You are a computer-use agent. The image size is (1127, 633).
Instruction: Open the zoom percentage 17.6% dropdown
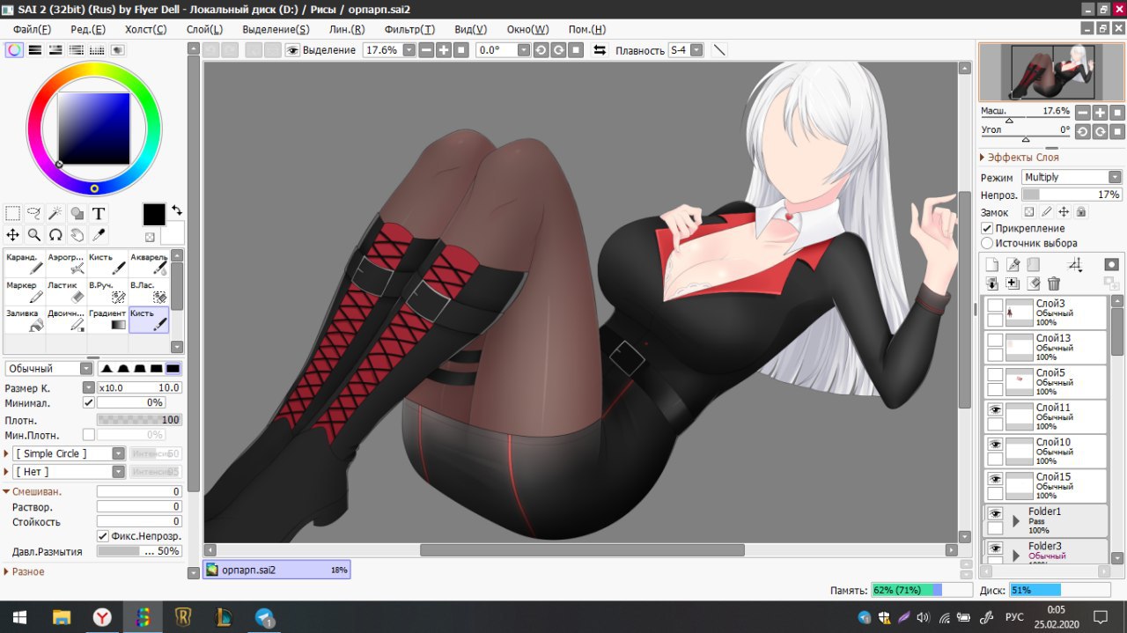408,50
